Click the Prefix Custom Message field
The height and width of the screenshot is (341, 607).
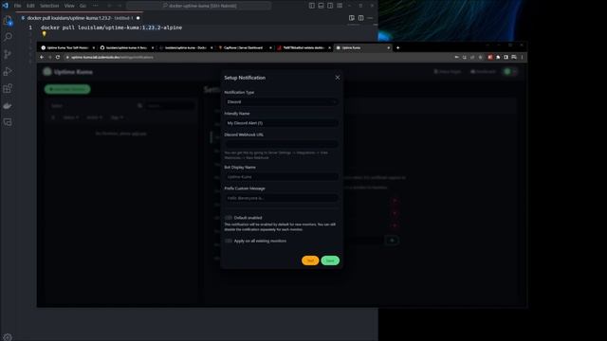coord(281,198)
